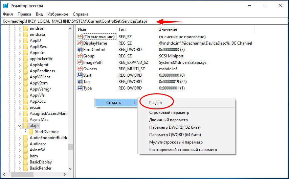This screenshot has height=179, width=289.
Task: Open the Вид menu
Action: click(x=39, y=14)
